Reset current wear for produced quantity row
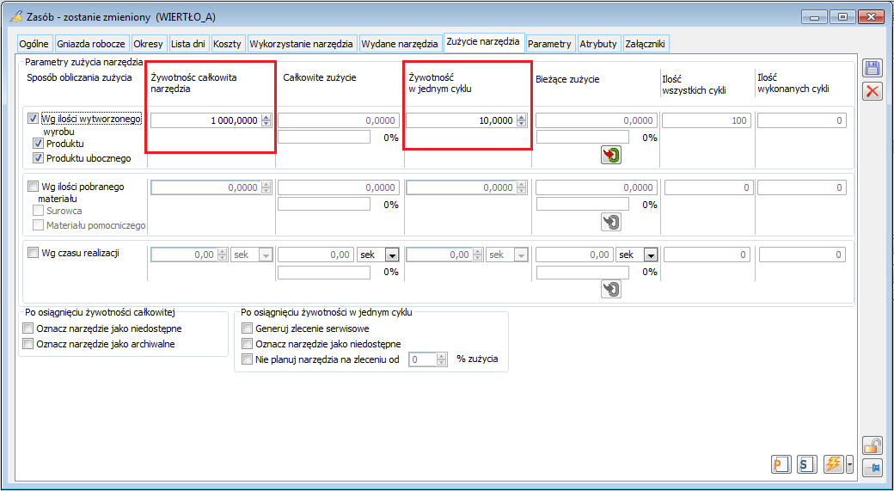This screenshot has width=894, height=491. [610, 155]
